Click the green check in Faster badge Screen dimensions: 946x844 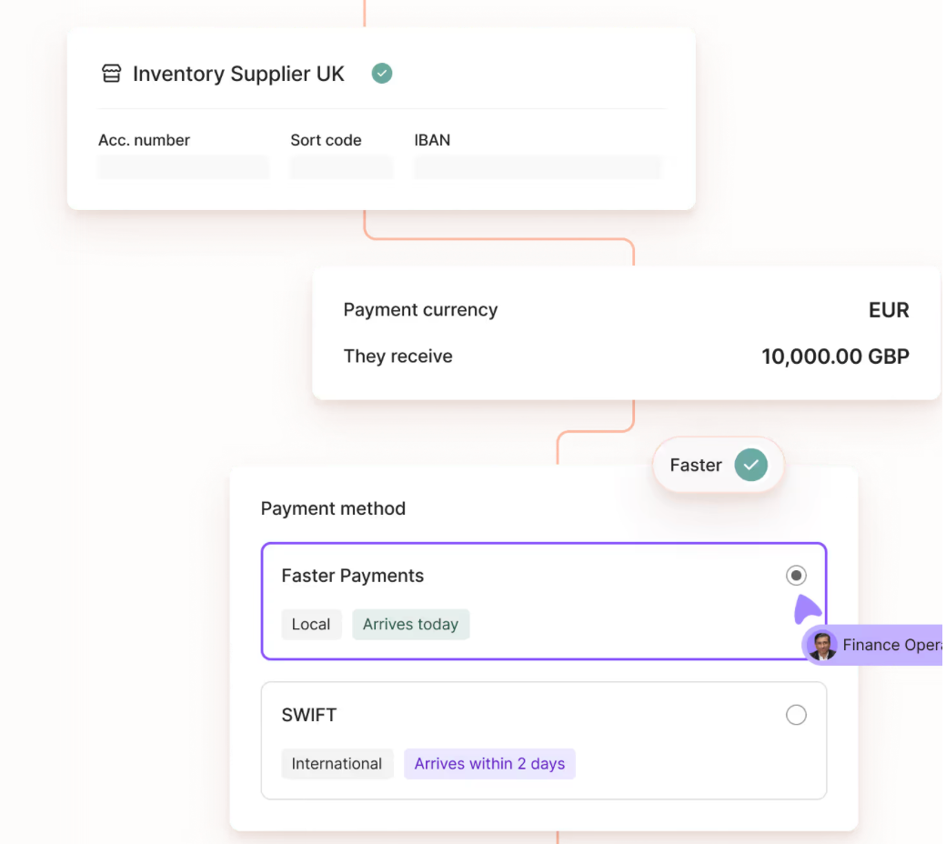[750, 465]
